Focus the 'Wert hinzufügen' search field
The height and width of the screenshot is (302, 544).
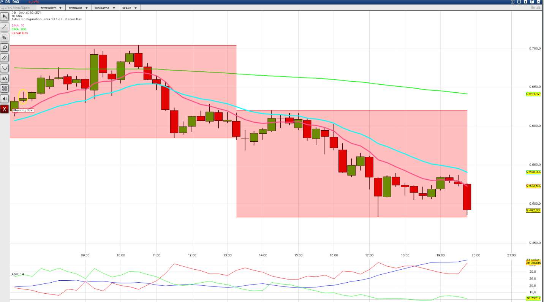pyautogui.click(x=19, y=8)
